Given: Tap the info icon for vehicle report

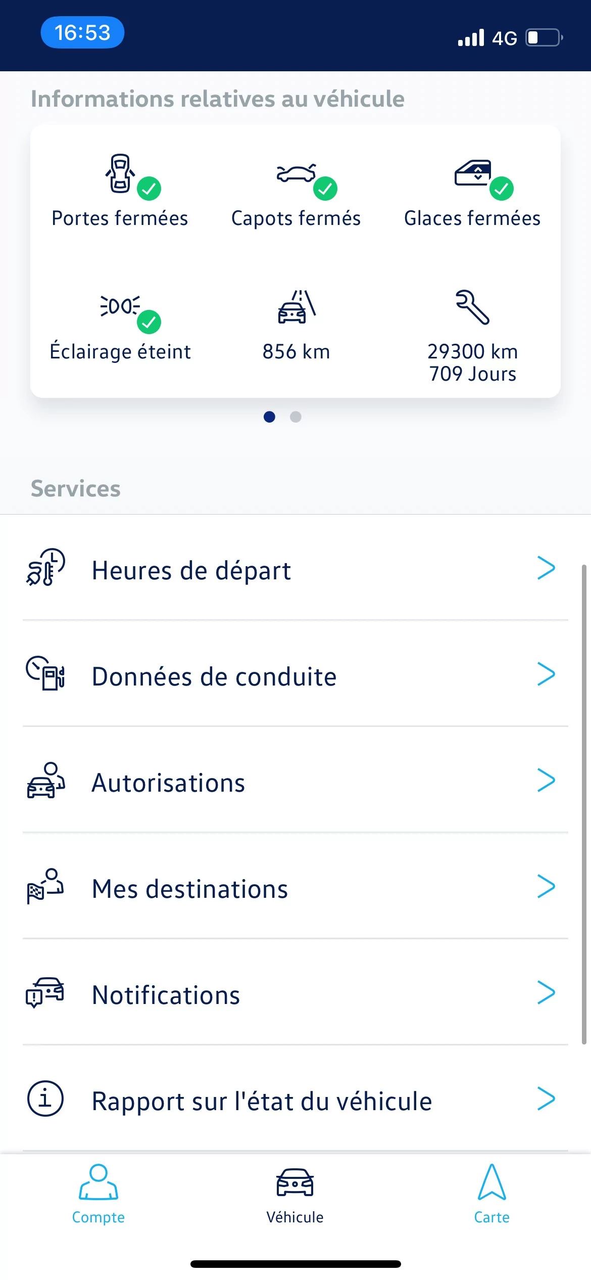Looking at the screenshot, I should point(45,1099).
